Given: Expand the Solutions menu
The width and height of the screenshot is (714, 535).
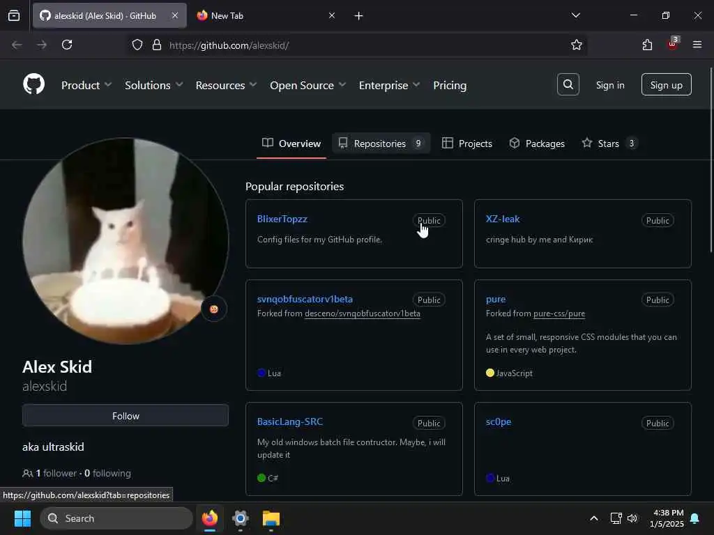Looking at the screenshot, I should point(154,85).
